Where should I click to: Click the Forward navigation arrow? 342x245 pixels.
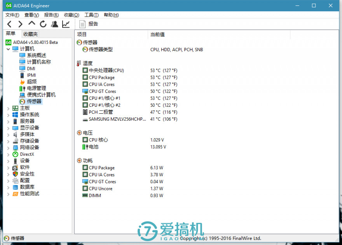click(x=21, y=24)
